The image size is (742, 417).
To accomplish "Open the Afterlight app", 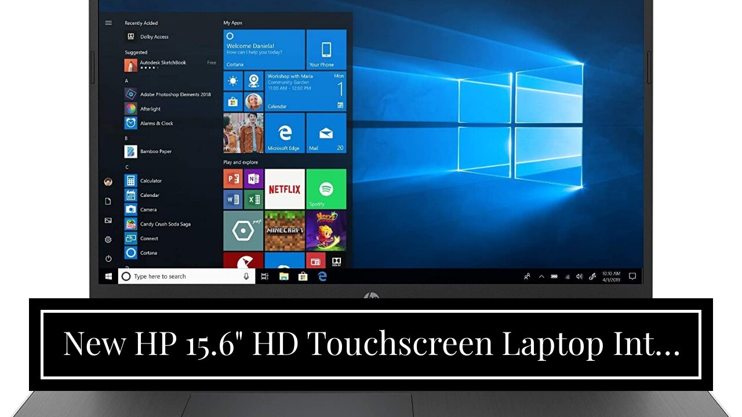I will point(143,108).
